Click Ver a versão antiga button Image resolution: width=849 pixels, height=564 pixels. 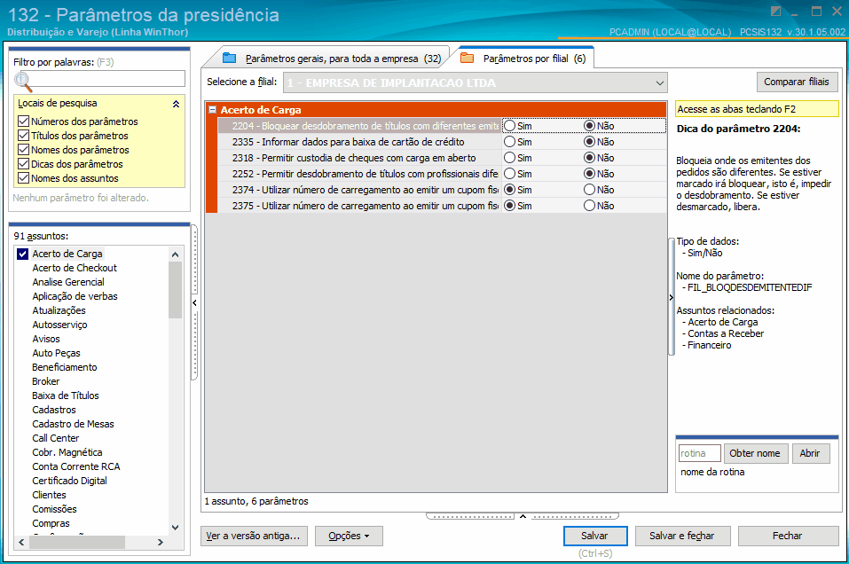coord(254,536)
